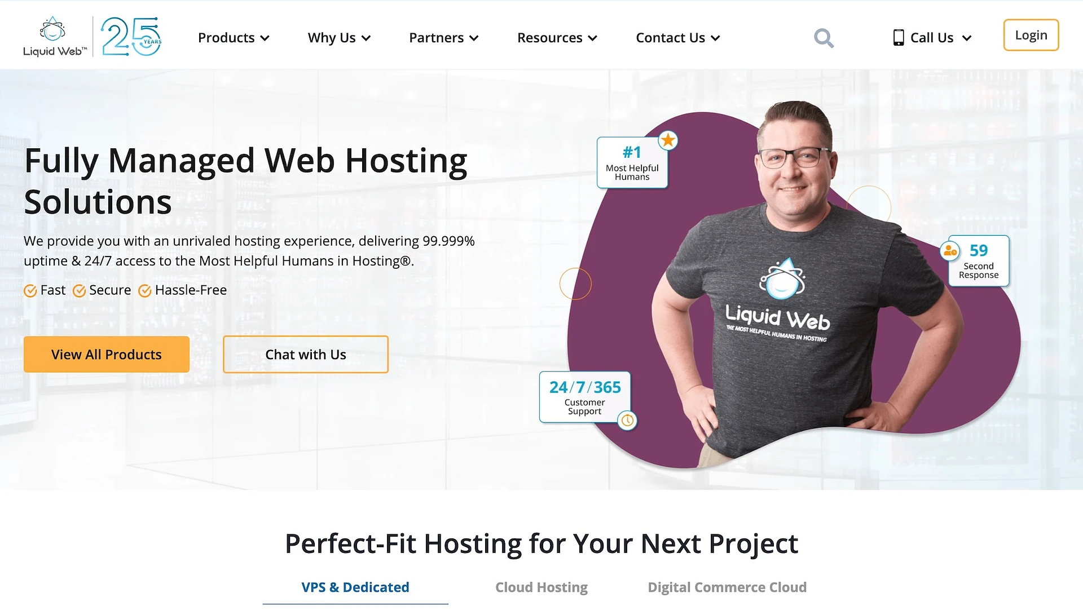The height and width of the screenshot is (615, 1083).
Task: Select the Cloud Hosting tab
Action: coord(541,587)
